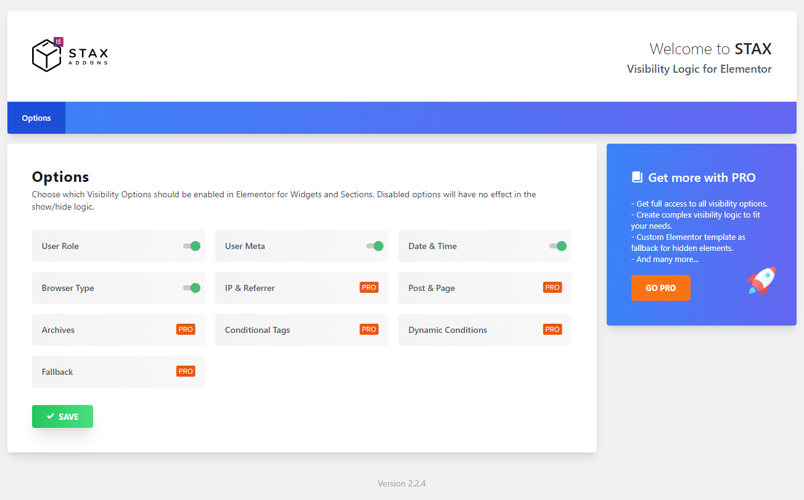Save the visibility options settings

pyautogui.click(x=62, y=416)
